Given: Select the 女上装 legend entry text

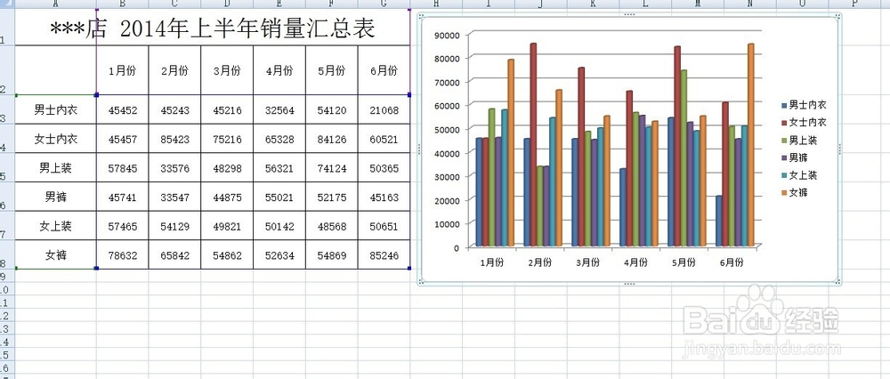Looking at the screenshot, I should point(803,175).
